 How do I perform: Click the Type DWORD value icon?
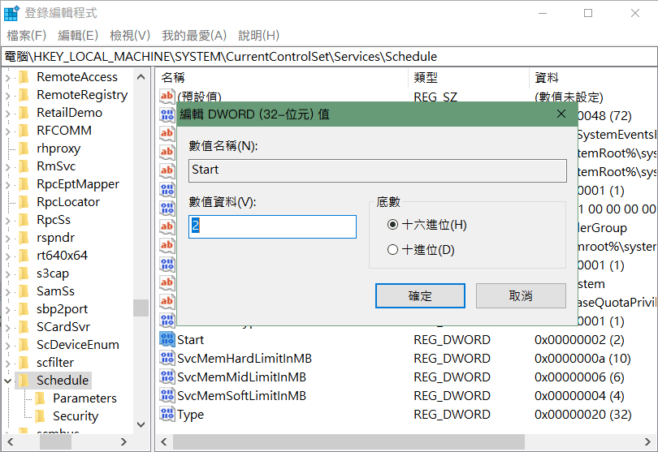point(167,415)
